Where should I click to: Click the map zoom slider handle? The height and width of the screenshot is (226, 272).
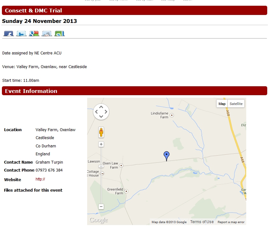coord(101,166)
